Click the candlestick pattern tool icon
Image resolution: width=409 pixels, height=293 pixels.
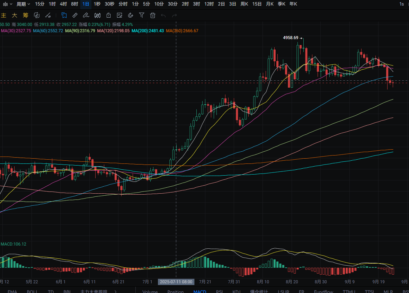[x=97, y=15]
